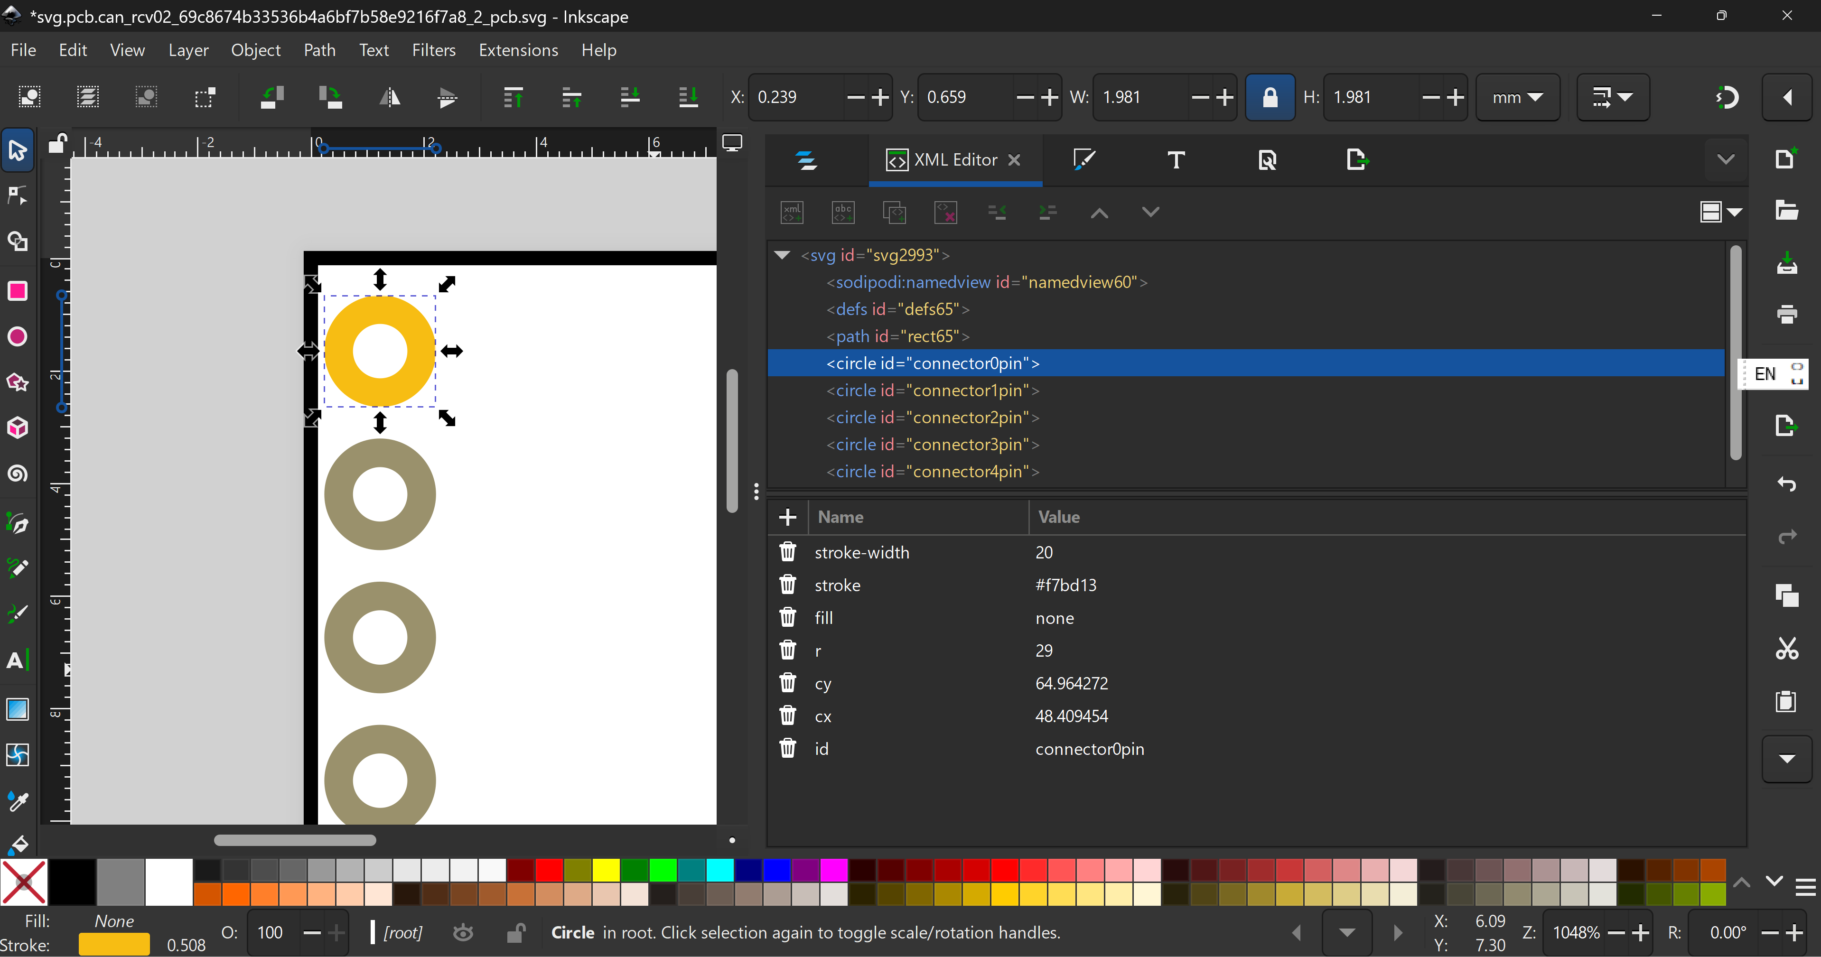Pick the Dropper color tool
The image size is (1821, 957).
pos(17,801)
